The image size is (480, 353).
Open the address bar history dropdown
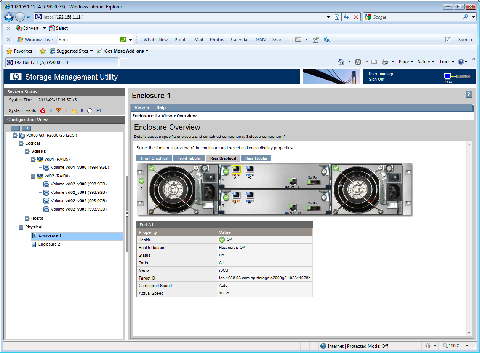(329, 17)
